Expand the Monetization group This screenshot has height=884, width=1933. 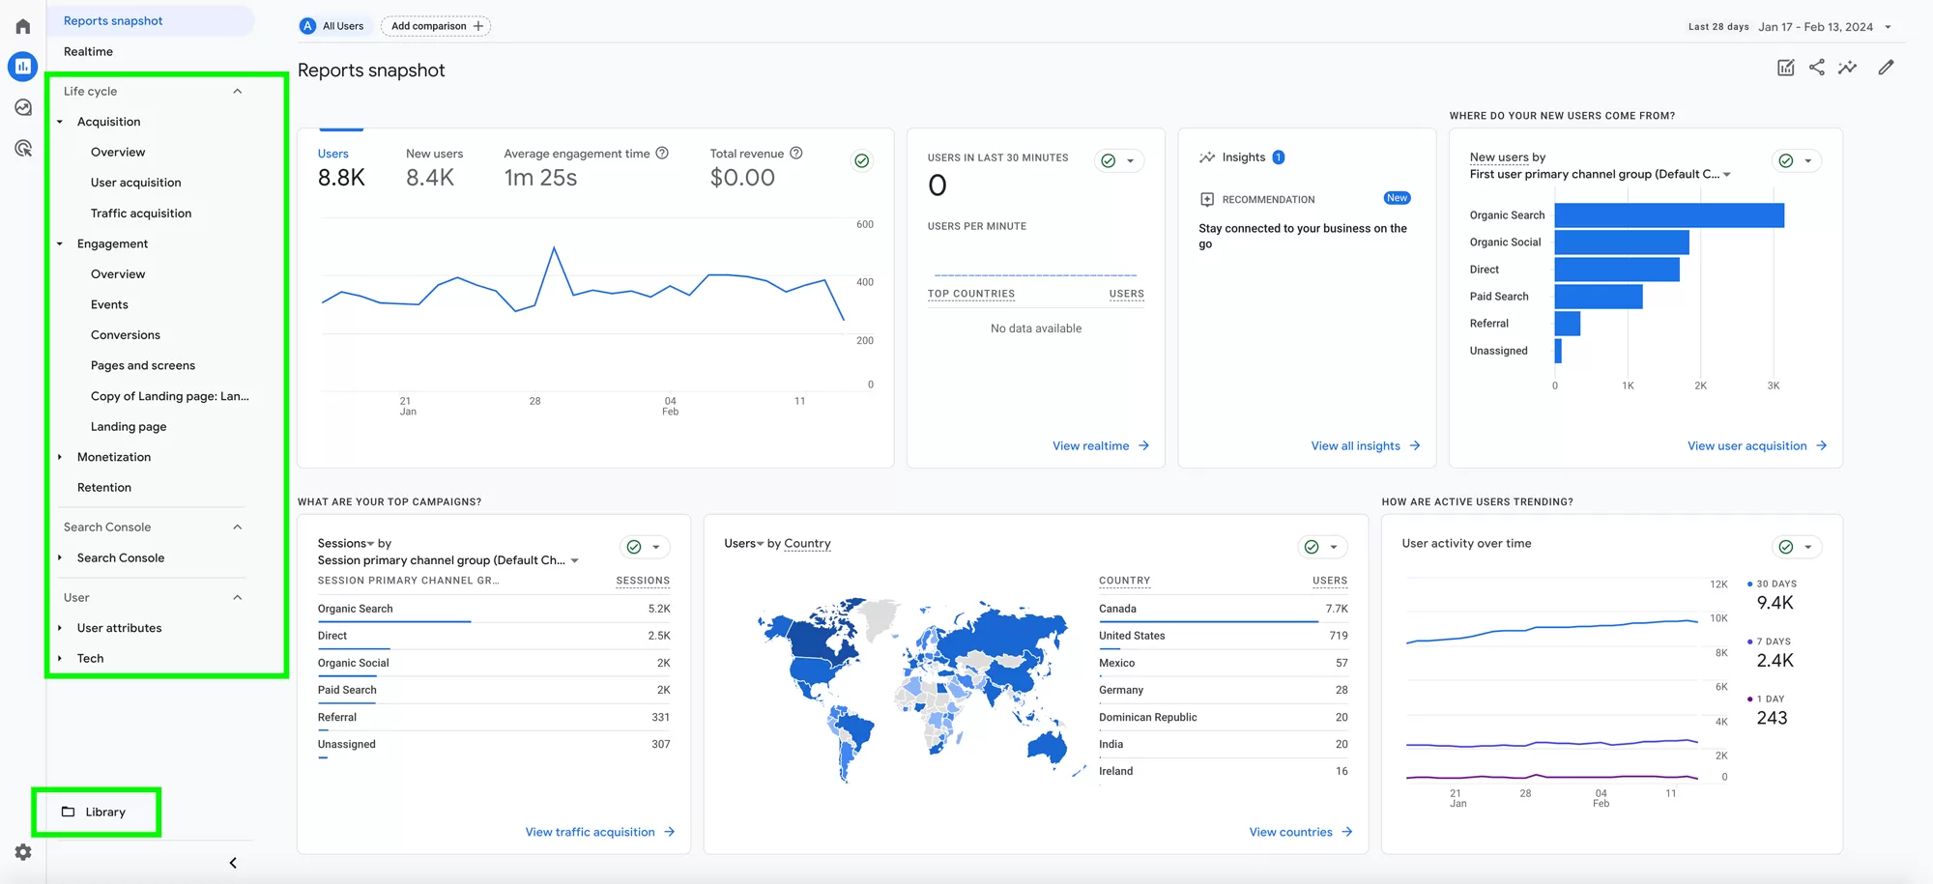point(60,457)
